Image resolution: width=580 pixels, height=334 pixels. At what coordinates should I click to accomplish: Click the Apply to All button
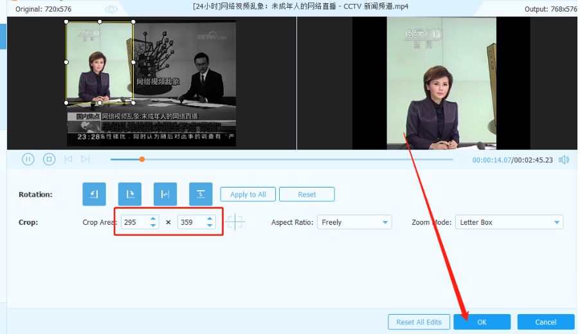pos(248,195)
